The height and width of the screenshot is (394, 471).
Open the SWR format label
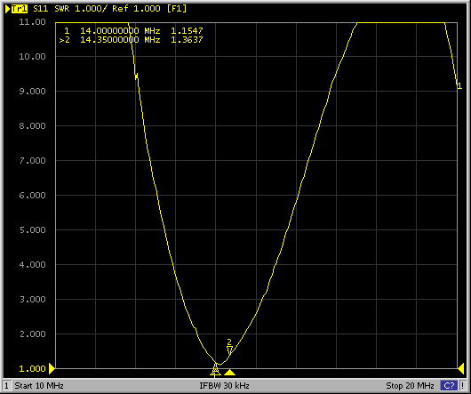(x=62, y=9)
